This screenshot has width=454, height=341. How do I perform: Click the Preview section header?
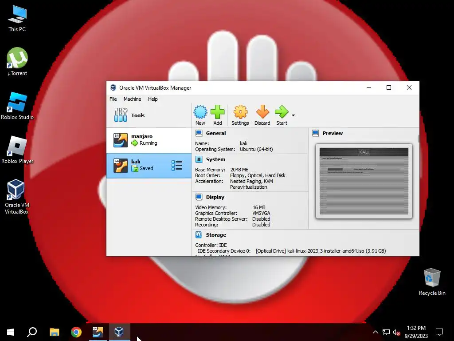[333, 133]
